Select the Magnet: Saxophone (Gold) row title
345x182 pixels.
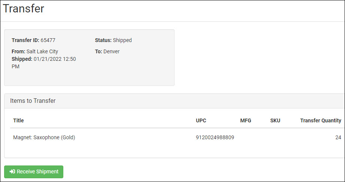click(44, 137)
